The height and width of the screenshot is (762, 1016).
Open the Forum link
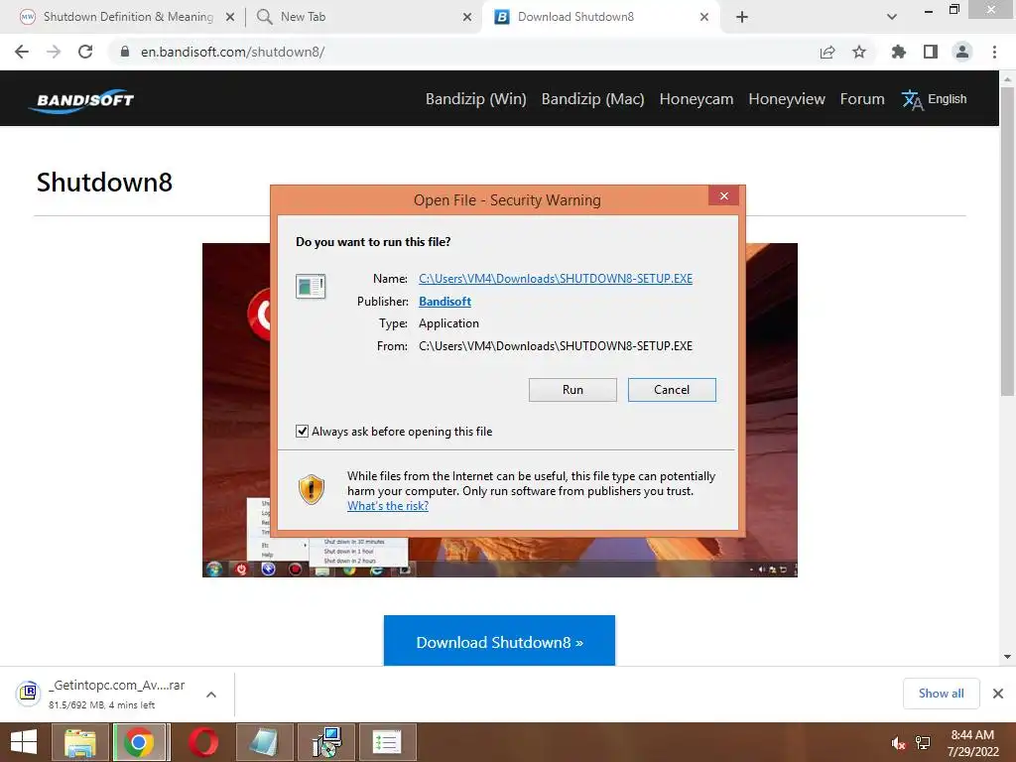coord(862,99)
